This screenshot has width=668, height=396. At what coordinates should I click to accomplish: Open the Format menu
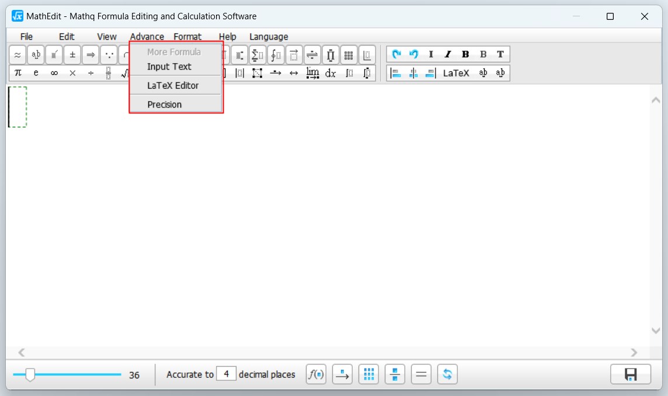tap(187, 37)
